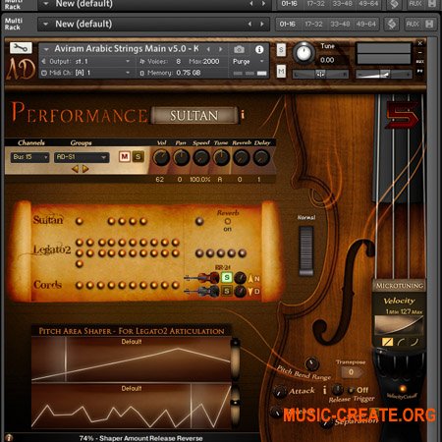
Task: Open the Output st.1 dropdown
Action: pyautogui.click(x=86, y=62)
